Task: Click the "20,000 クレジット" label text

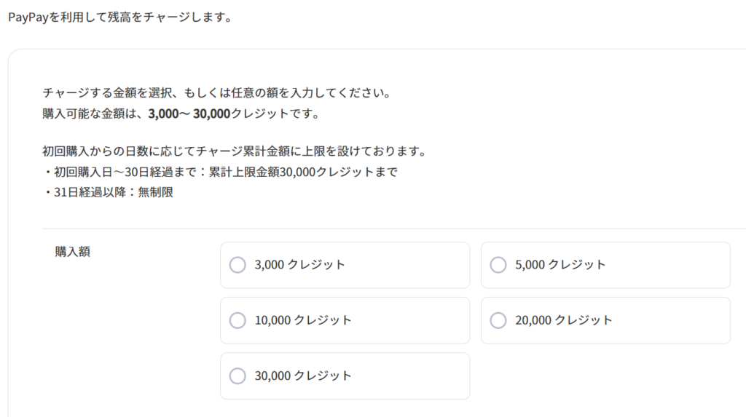Action: pos(564,320)
